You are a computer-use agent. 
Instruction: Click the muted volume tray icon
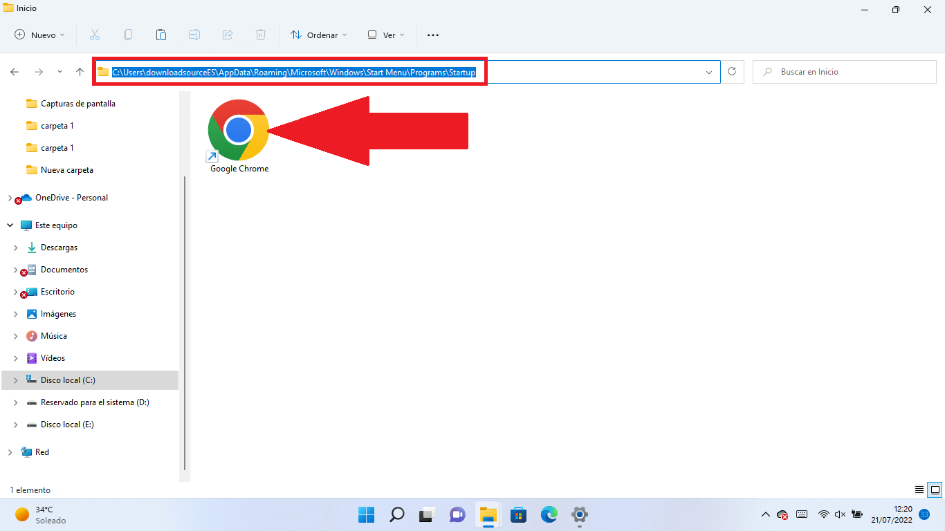tap(840, 514)
